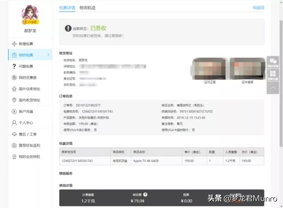Click the house icon beside 国外仓库地址

tap(14, 89)
